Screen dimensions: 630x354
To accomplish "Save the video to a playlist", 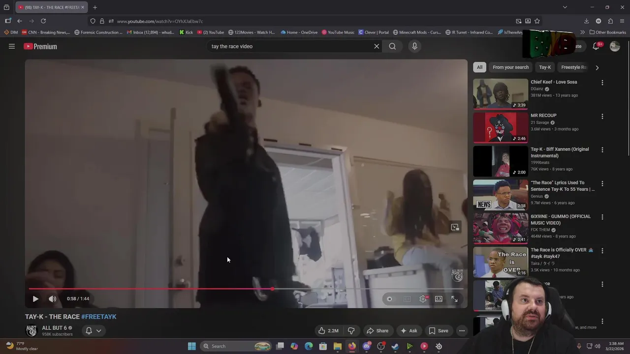I will pyautogui.click(x=438, y=331).
